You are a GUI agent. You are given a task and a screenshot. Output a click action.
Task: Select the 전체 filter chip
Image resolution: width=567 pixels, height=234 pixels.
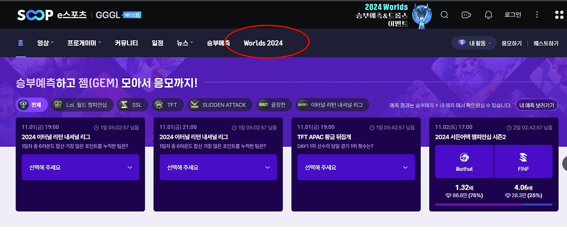pyautogui.click(x=31, y=105)
